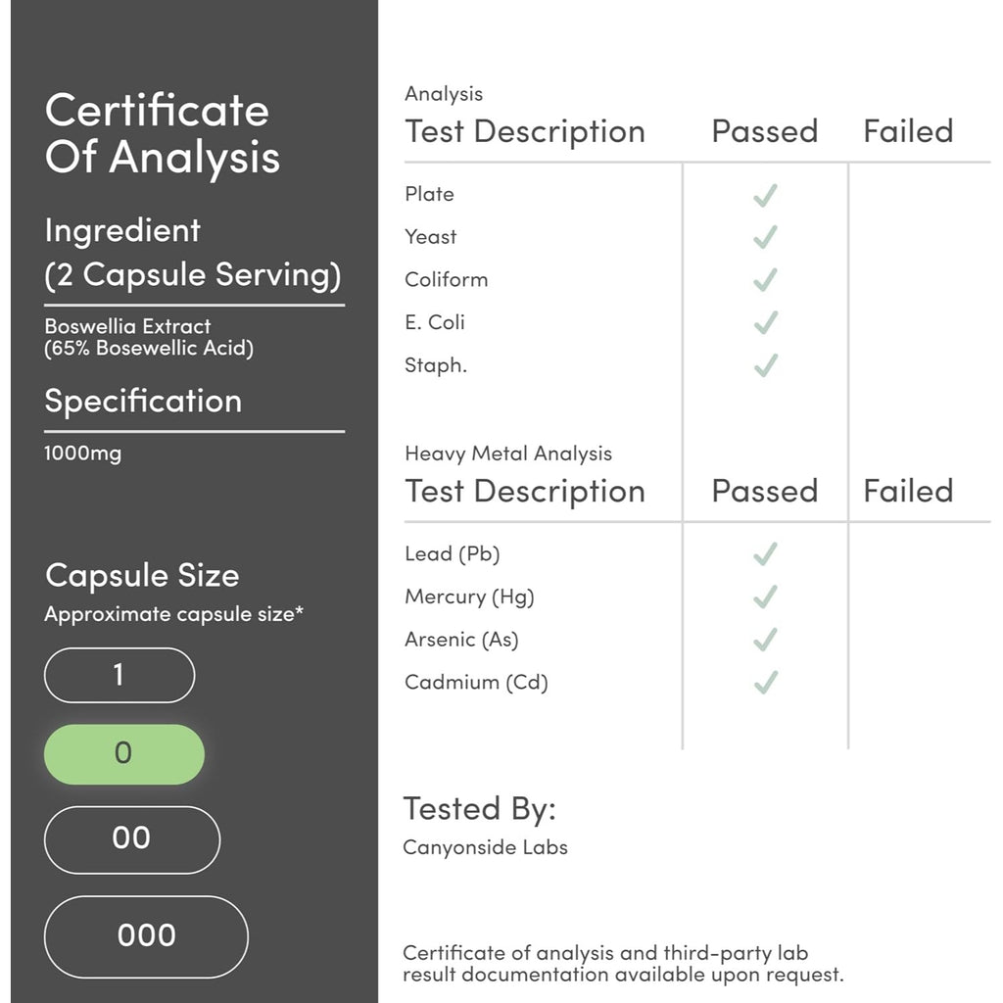
Task: Click the Cadmium (Cd) passed checkmark
Action: (x=765, y=683)
